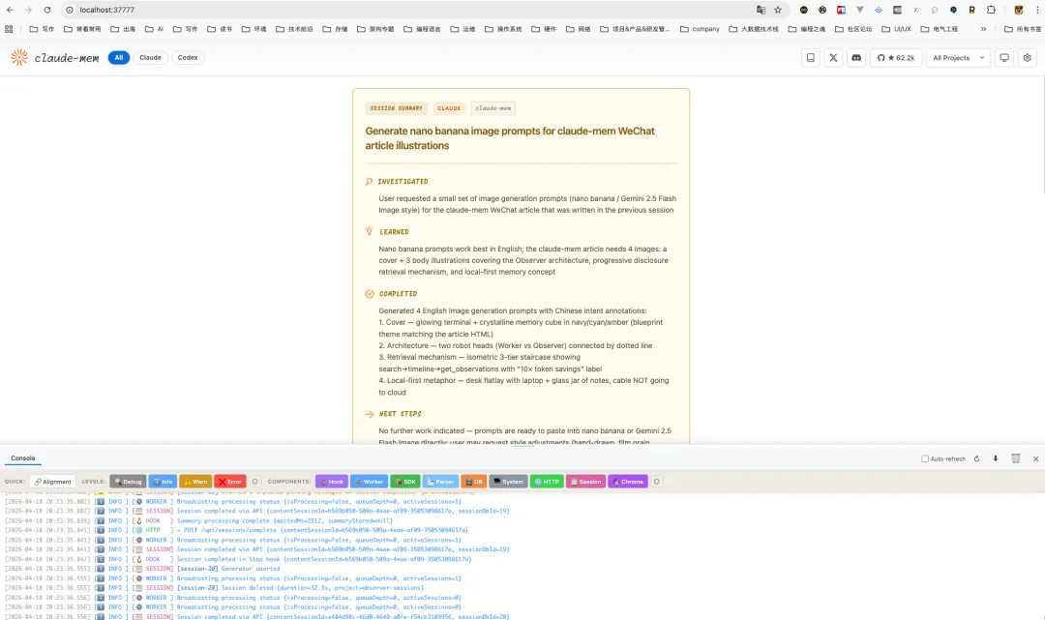Screen dimensions: 1045x620
Task: Apply the Alignment quick filter
Action: click(x=52, y=482)
